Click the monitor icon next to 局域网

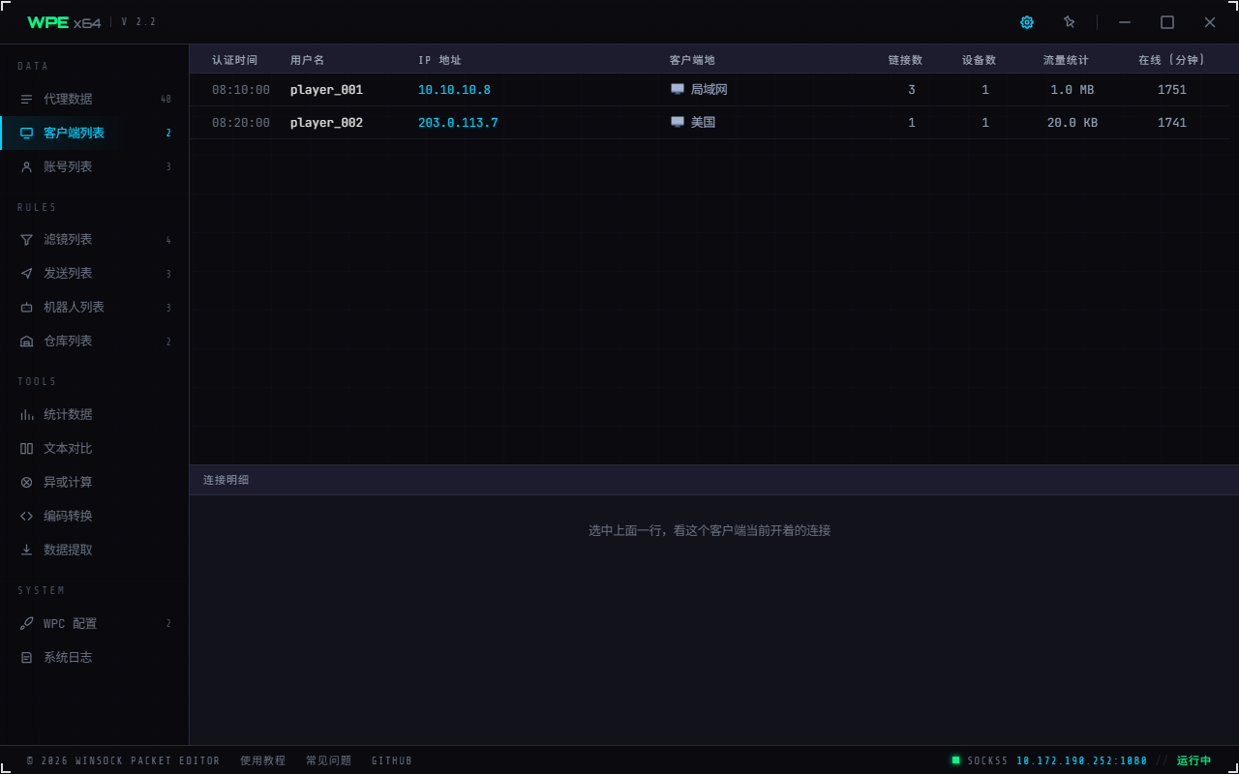click(678, 89)
